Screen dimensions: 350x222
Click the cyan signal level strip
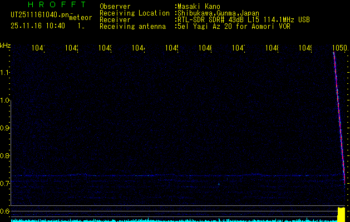tap(167, 220)
